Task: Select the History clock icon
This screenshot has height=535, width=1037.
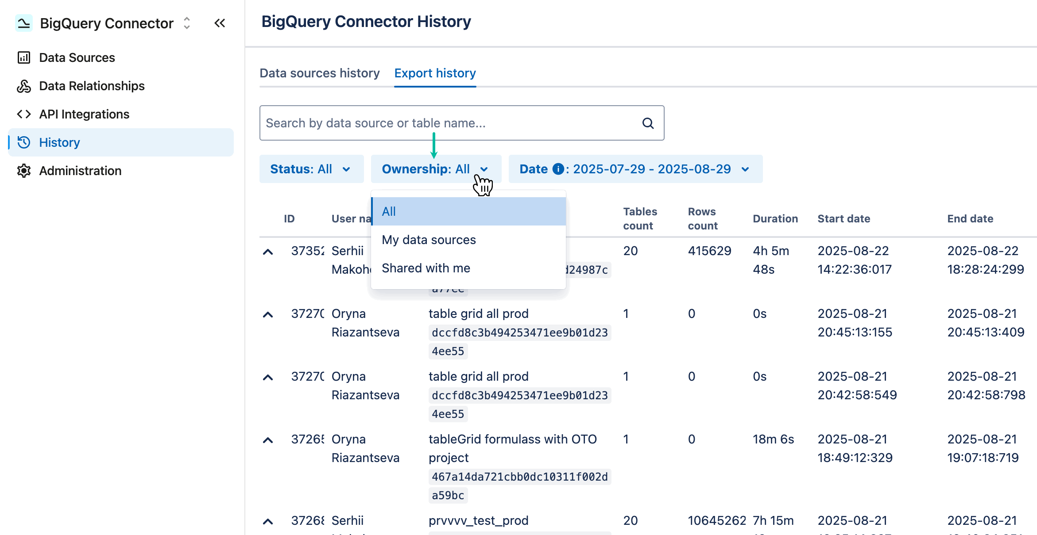Action: pos(24,142)
